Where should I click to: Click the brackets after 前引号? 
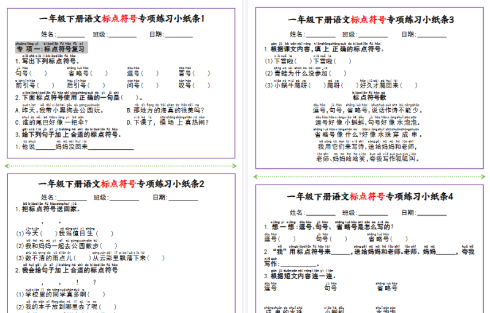pyautogui.click(x=45, y=85)
